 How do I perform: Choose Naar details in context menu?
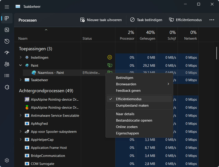[x=139, y=114]
